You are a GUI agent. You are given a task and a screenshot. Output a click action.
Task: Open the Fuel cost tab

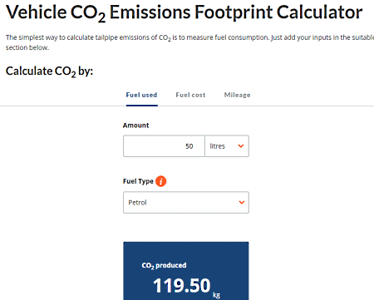190,95
